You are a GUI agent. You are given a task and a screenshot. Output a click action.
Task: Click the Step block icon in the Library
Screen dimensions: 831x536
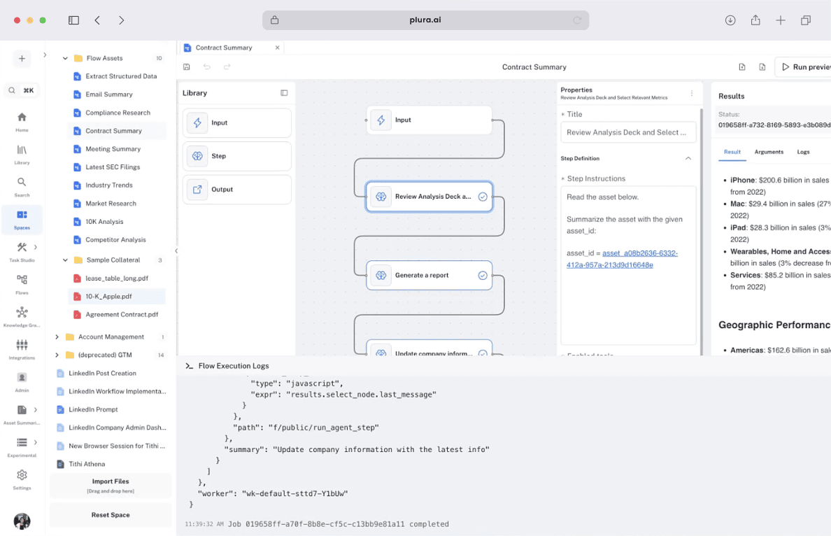pyautogui.click(x=198, y=155)
